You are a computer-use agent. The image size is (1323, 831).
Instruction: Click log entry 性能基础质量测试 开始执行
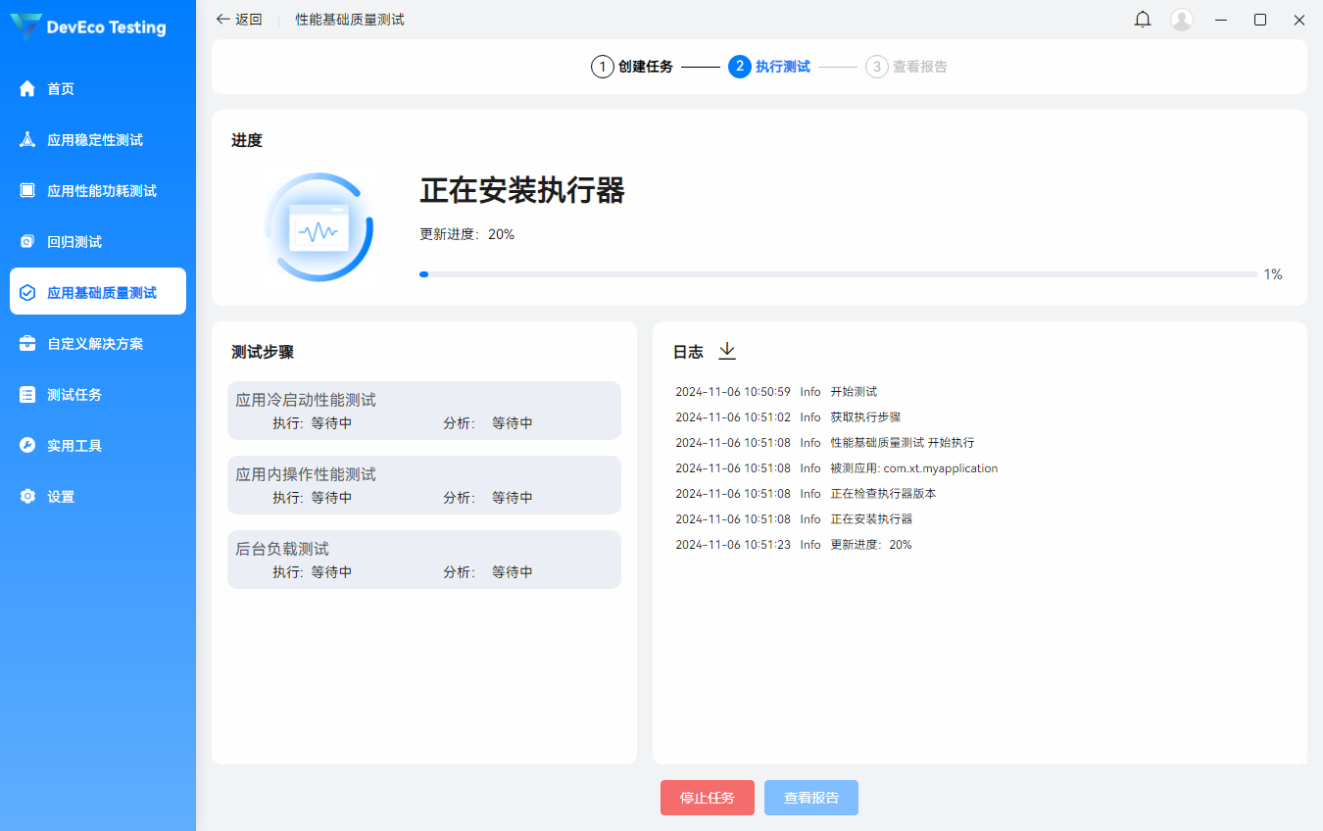coord(903,443)
